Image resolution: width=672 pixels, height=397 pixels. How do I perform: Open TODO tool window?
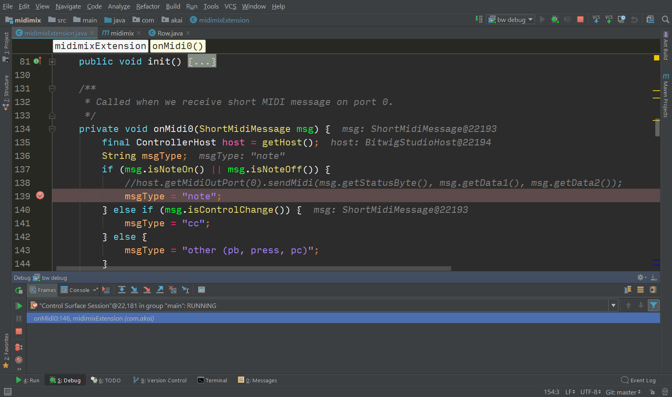tap(106, 380)
